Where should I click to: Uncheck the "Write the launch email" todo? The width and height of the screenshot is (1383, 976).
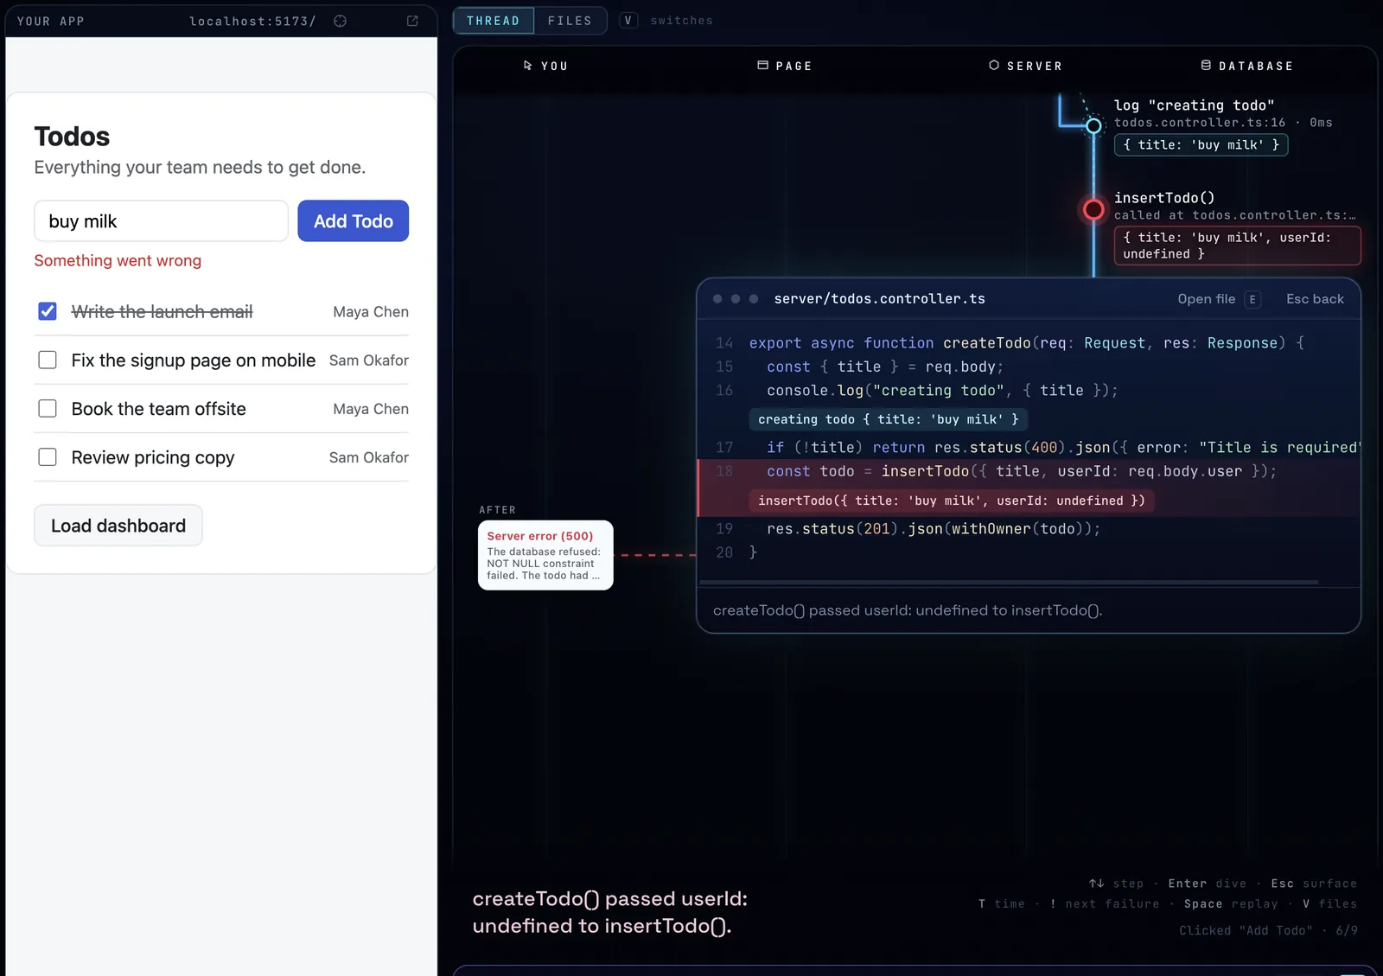pos(48,311)
